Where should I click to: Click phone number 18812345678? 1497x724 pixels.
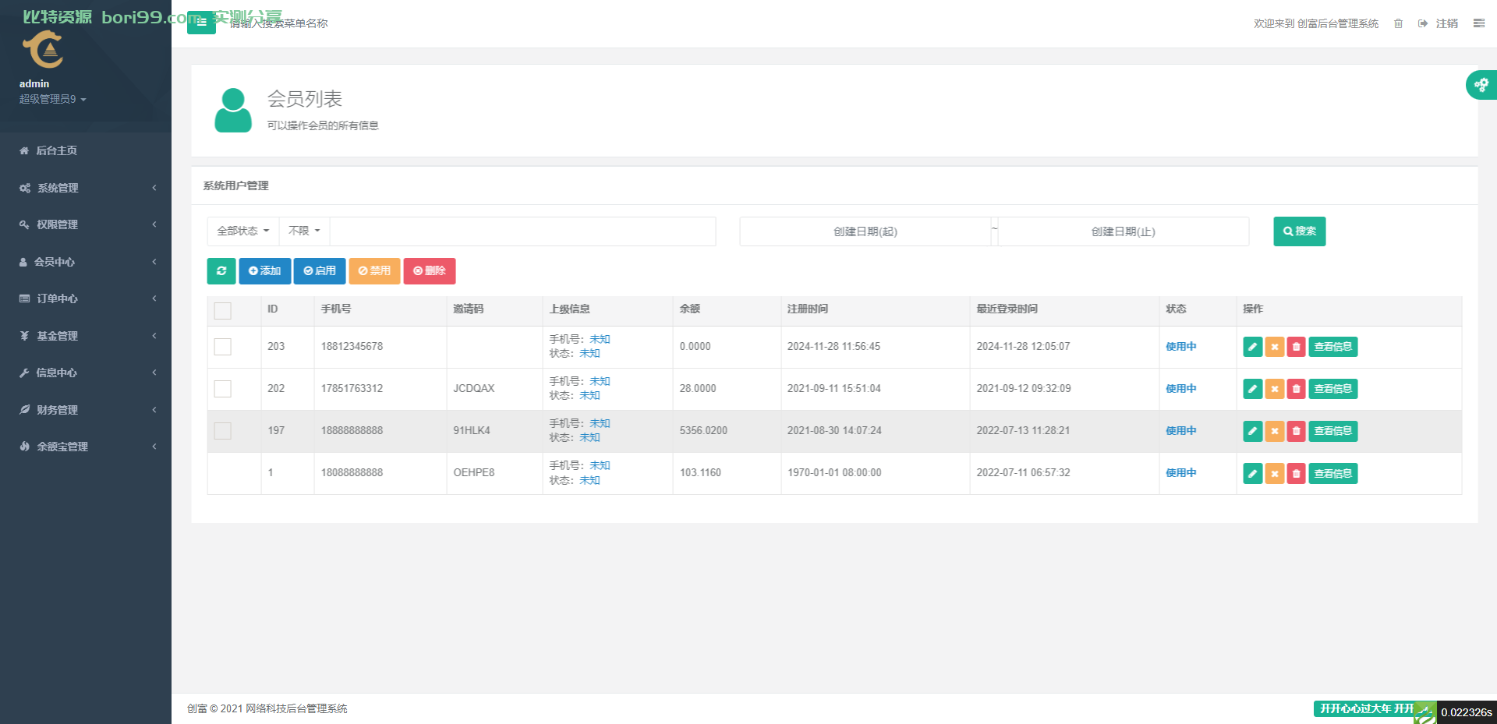tap(352, 347)
